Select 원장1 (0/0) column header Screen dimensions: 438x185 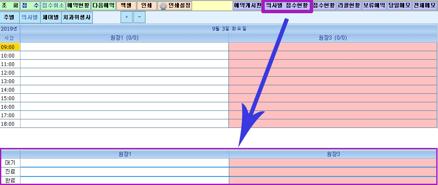click(124, 38)
